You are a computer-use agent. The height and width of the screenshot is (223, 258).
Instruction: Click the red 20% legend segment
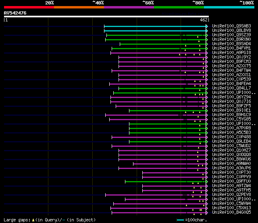tap(29, 7)
